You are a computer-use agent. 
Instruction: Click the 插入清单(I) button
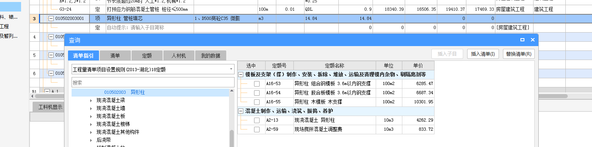click(483, 54)
